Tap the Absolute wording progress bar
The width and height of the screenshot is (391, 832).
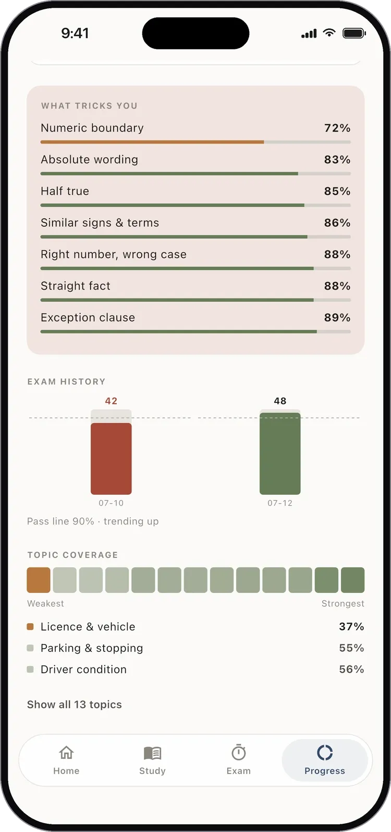pos(195,174)
